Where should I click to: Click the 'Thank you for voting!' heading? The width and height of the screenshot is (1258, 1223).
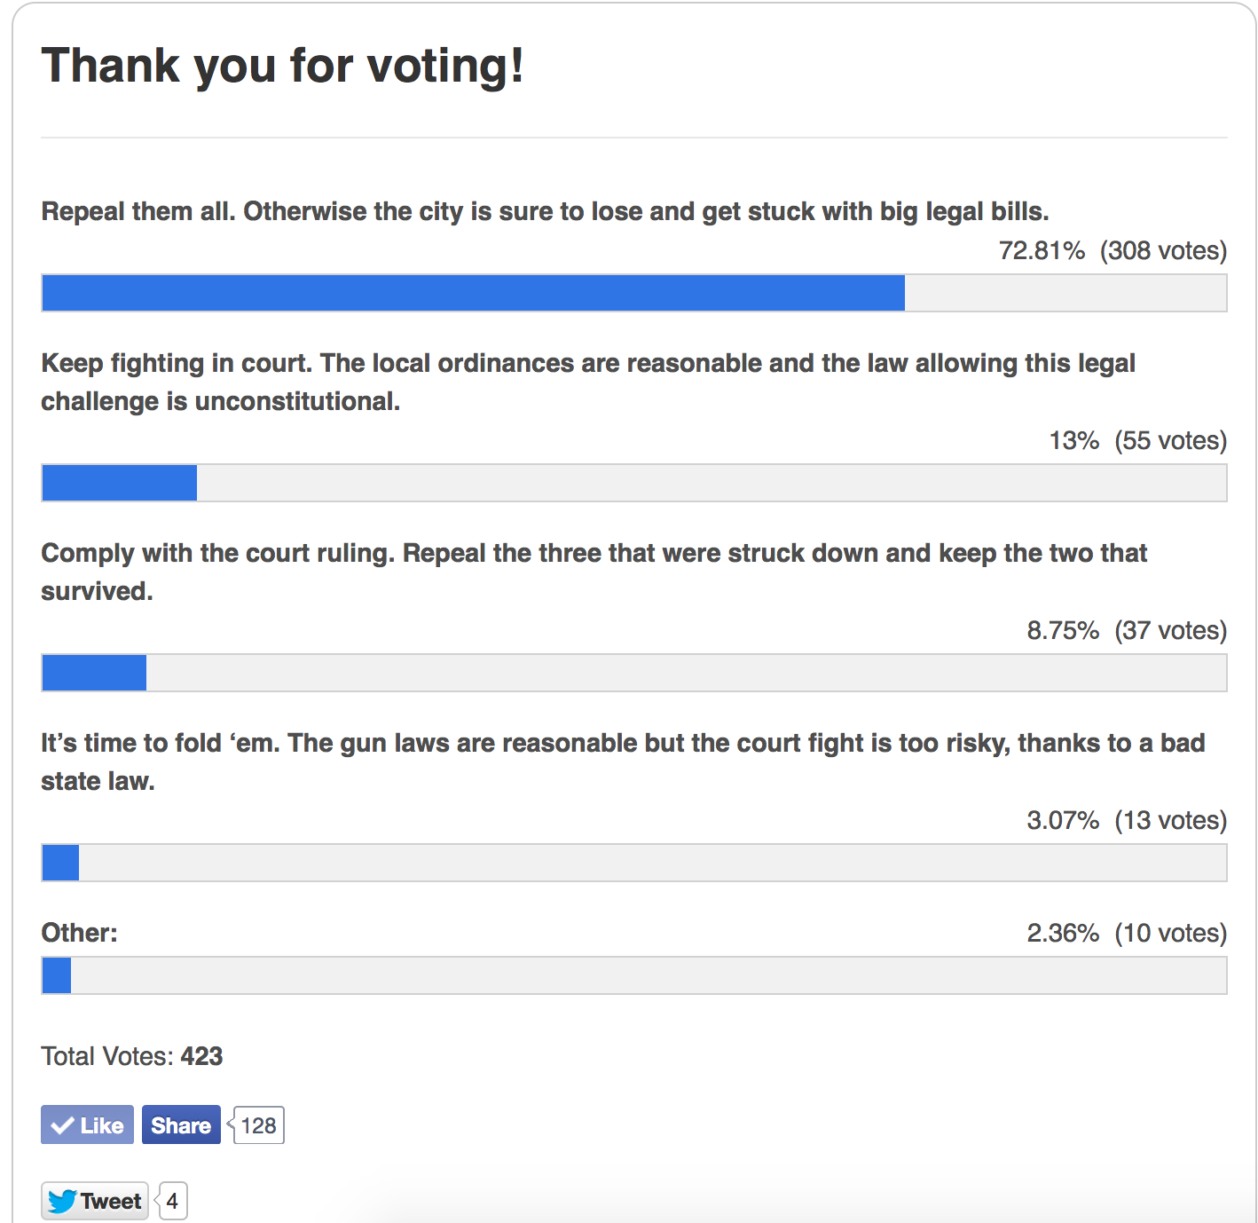click(282, 67)
